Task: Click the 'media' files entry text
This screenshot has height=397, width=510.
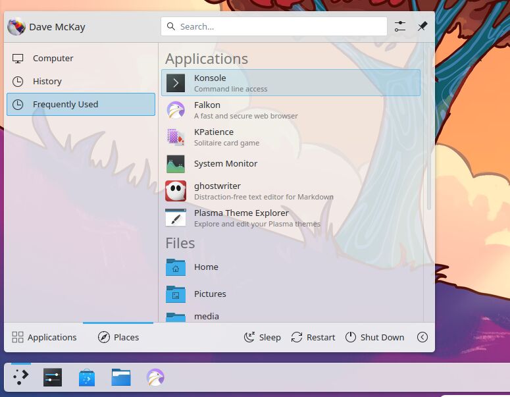Action: click(x=207, y=316)
